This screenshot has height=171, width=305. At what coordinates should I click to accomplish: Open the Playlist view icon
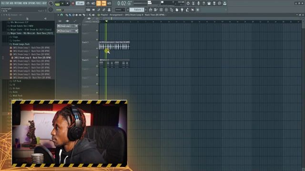pyautogui.click(x=151, y=9)
